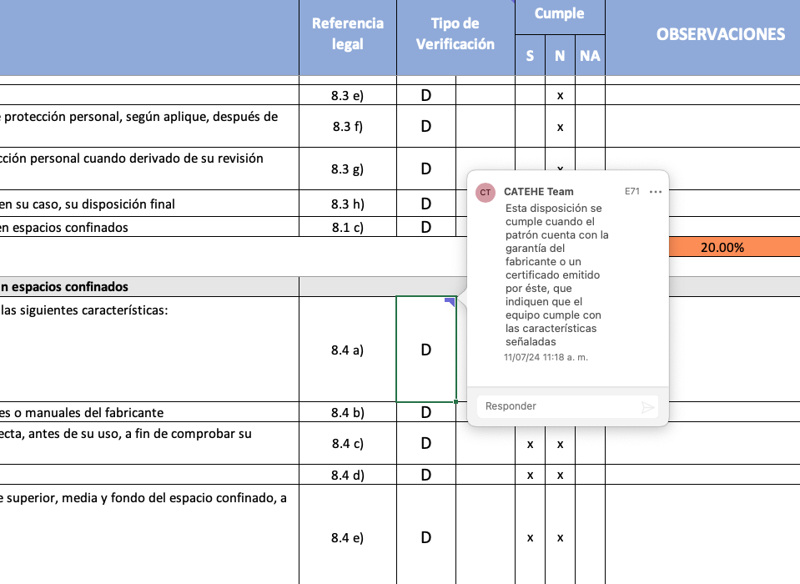Select 'en espacios confinados' in the 8.1 c) row
Viewport: 800px width, 584px height.
63,228
